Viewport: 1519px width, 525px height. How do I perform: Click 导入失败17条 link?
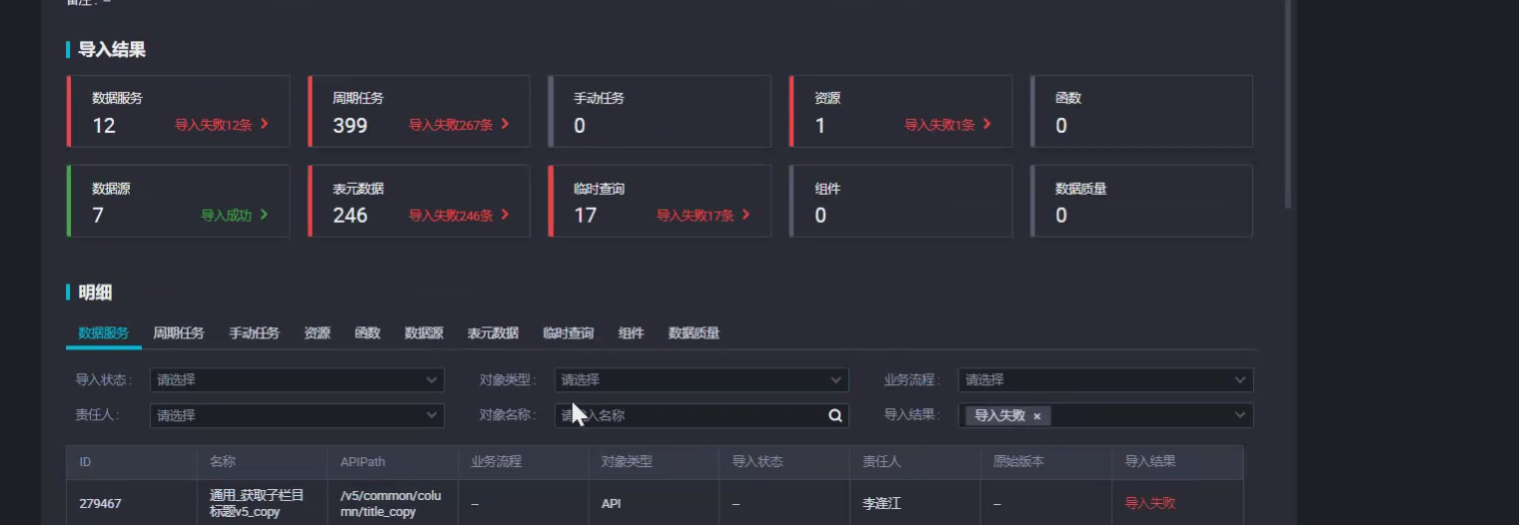(696, 215)
